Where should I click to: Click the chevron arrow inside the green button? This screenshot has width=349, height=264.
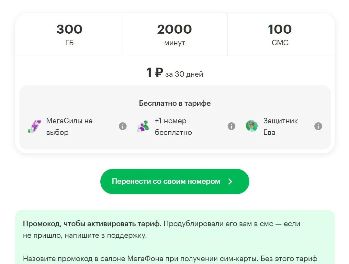coord(230,181)
